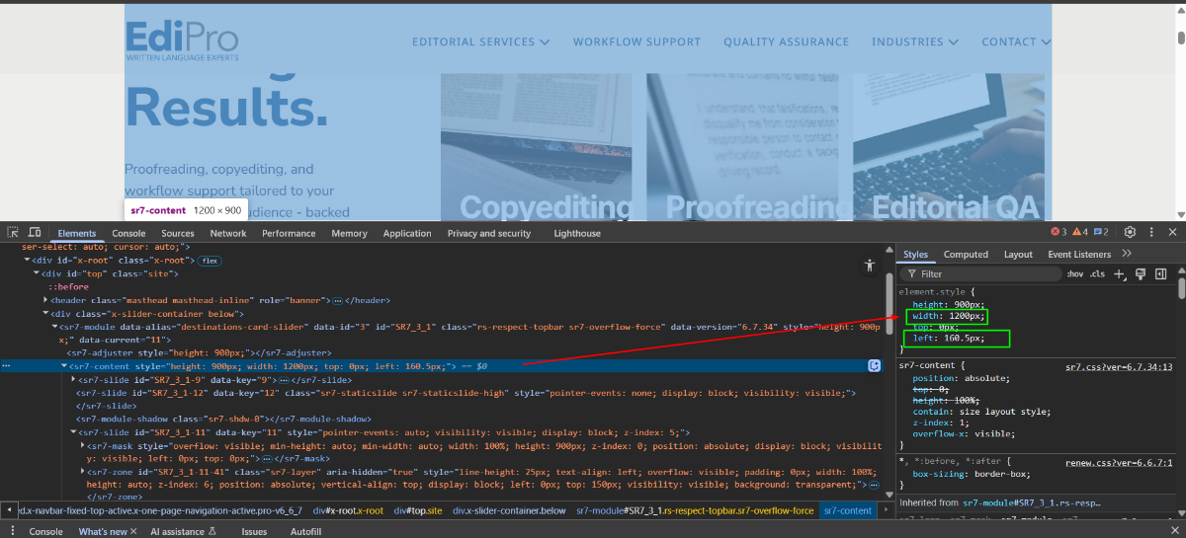Collapse the sr7-module node
Screen dimensions: 1186x538
pyautogui.click(x=54, y=326)
